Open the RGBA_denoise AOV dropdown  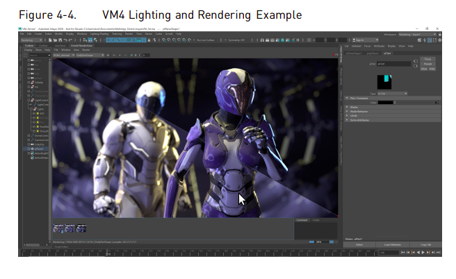coord(64,55)
